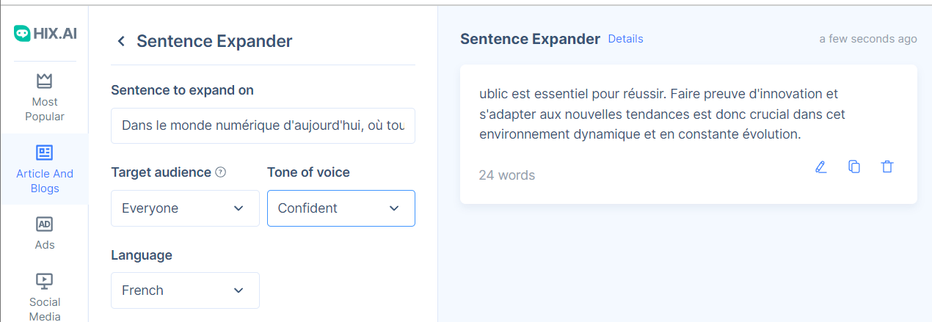Screen dimensions: 932x322
Task: Go to Social Media tools icon
Action: (44, 280)
